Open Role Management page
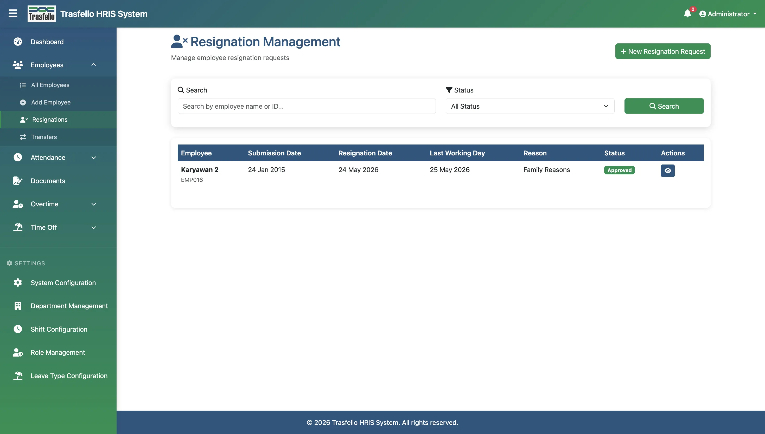 click(58, 352)
